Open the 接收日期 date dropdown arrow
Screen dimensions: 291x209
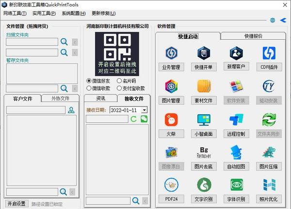click(144, 110)
